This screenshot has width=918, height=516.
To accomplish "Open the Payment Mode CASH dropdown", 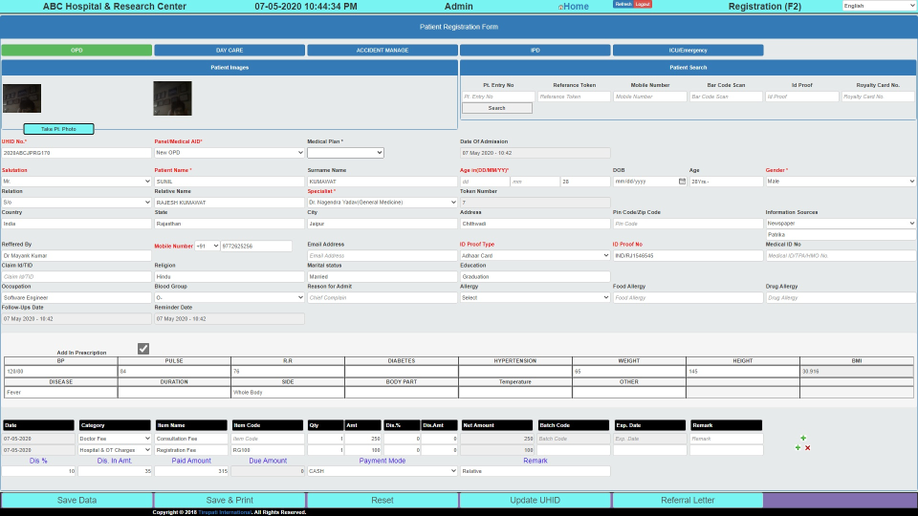I will pyautogui.click(x=382, y=471).
